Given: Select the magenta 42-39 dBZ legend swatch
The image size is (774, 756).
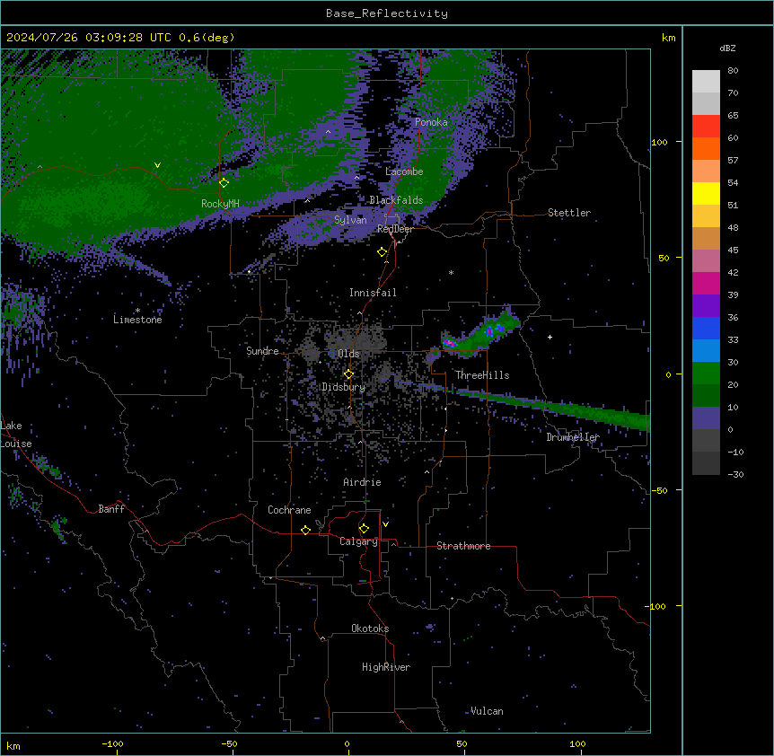Looking at the screenshot, I should pos(706,283).
